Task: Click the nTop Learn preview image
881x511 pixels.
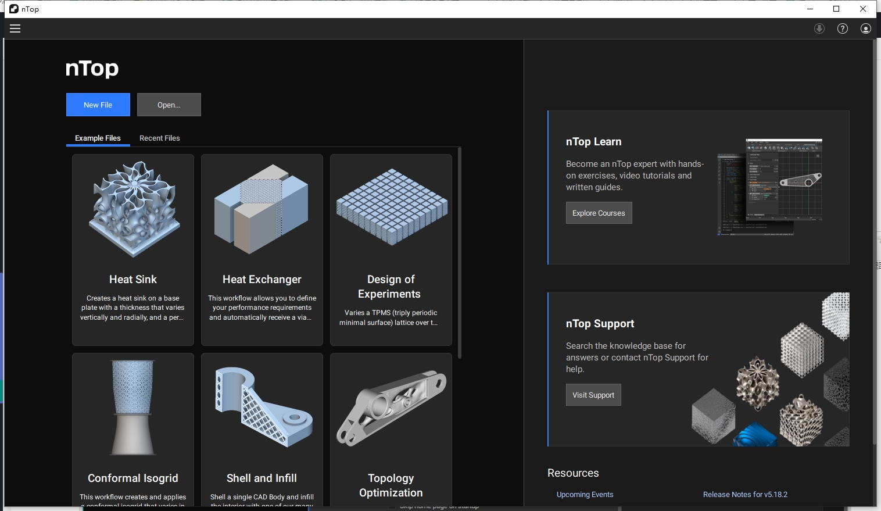Action: [x=770, y=187]
